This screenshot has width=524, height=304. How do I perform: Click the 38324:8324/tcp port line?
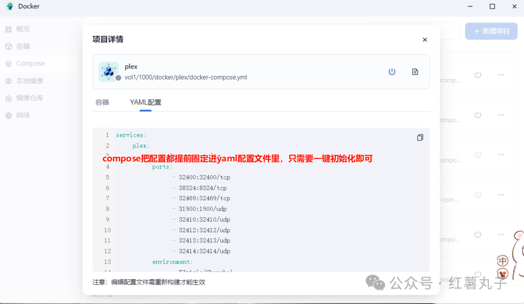point(202,188)
